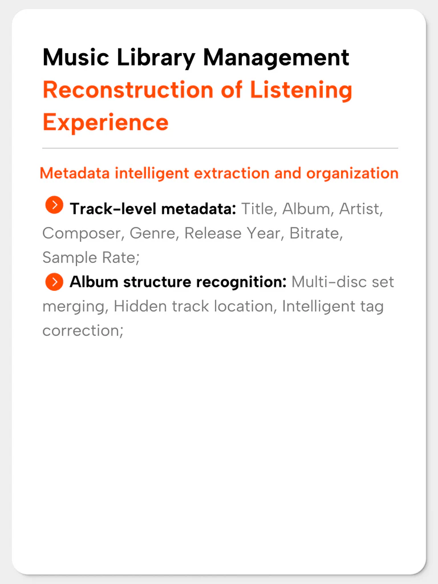Click the Hidden track location text
The width and height of the screenshot is (438, 584).
click(x=193, y=306)
